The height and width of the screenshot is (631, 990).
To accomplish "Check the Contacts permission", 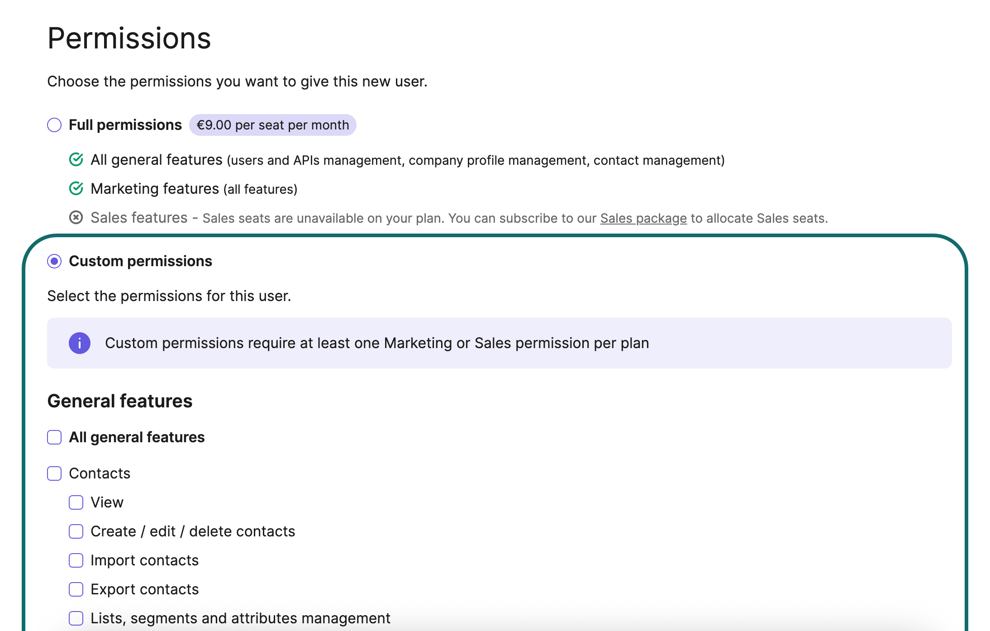I will click(x=54, y=473).
